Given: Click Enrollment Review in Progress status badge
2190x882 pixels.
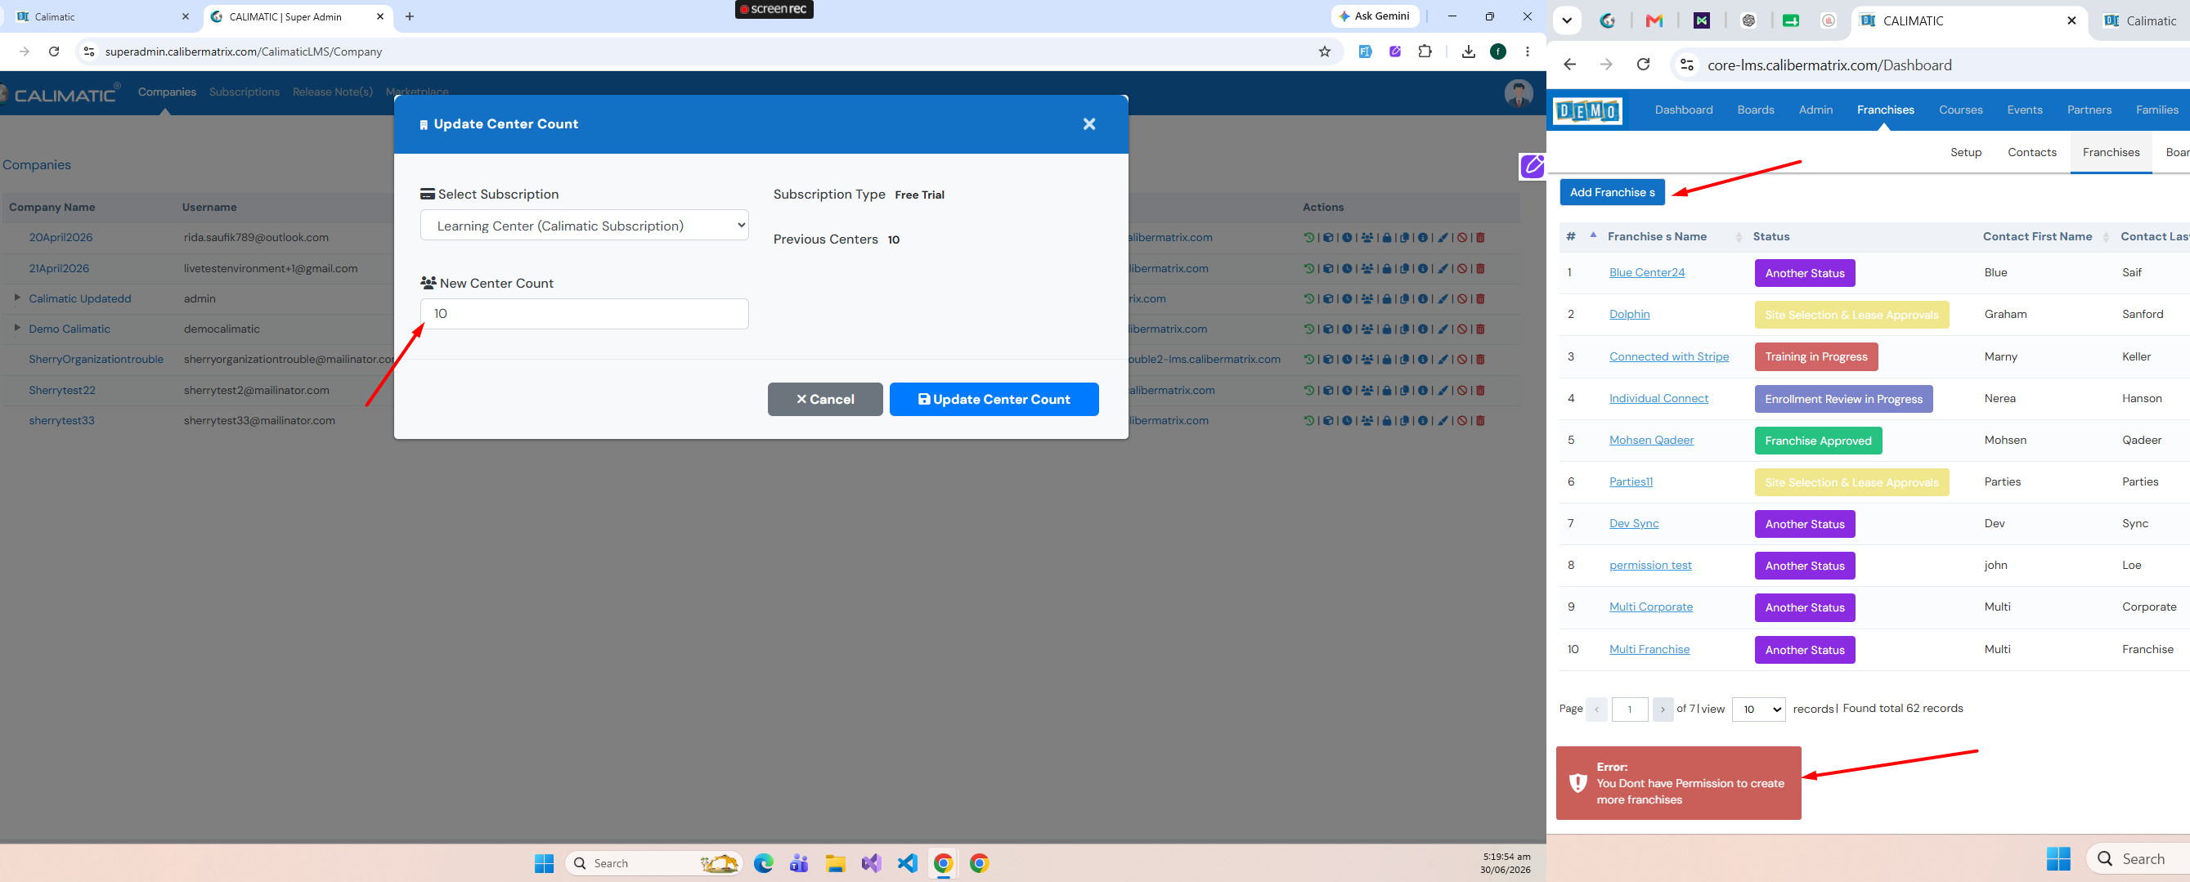Looking at the screenshot, I should click(1843, 400).
